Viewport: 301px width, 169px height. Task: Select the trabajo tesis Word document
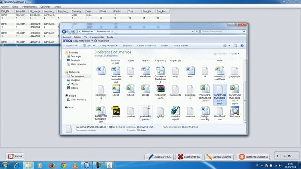pyautogui.click(x=205, y=113)
